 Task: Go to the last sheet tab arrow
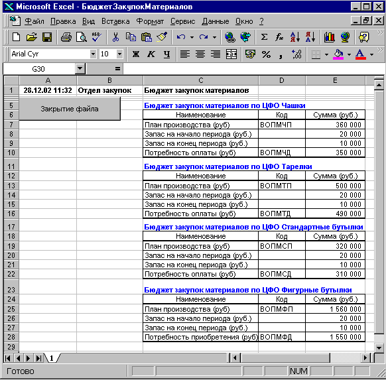point(38,358)
